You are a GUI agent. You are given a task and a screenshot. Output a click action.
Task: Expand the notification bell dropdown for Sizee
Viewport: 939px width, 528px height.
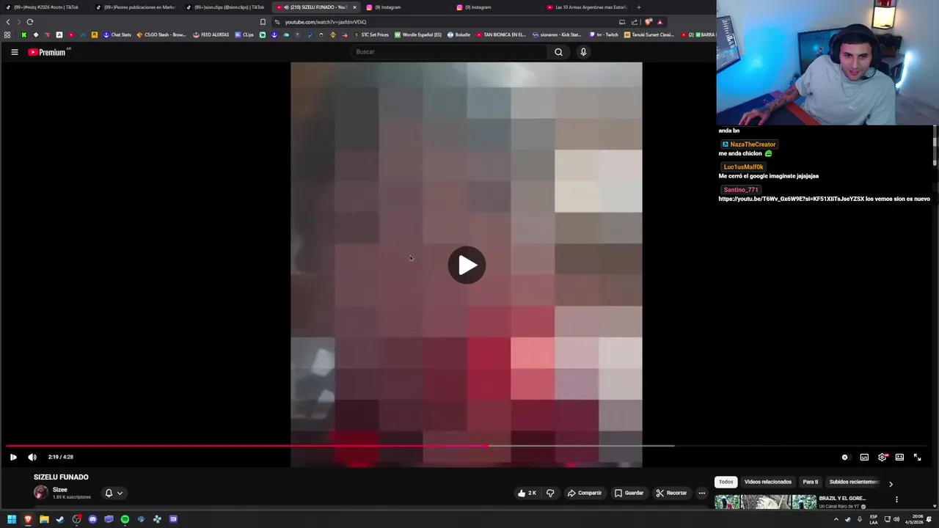pos(113,493)
